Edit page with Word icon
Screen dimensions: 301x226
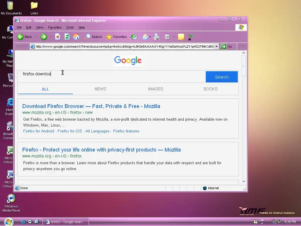pos(167,37)
